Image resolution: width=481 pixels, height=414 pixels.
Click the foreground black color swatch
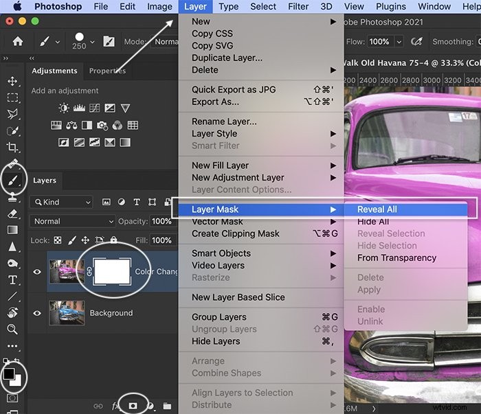(x=8, y=373)
